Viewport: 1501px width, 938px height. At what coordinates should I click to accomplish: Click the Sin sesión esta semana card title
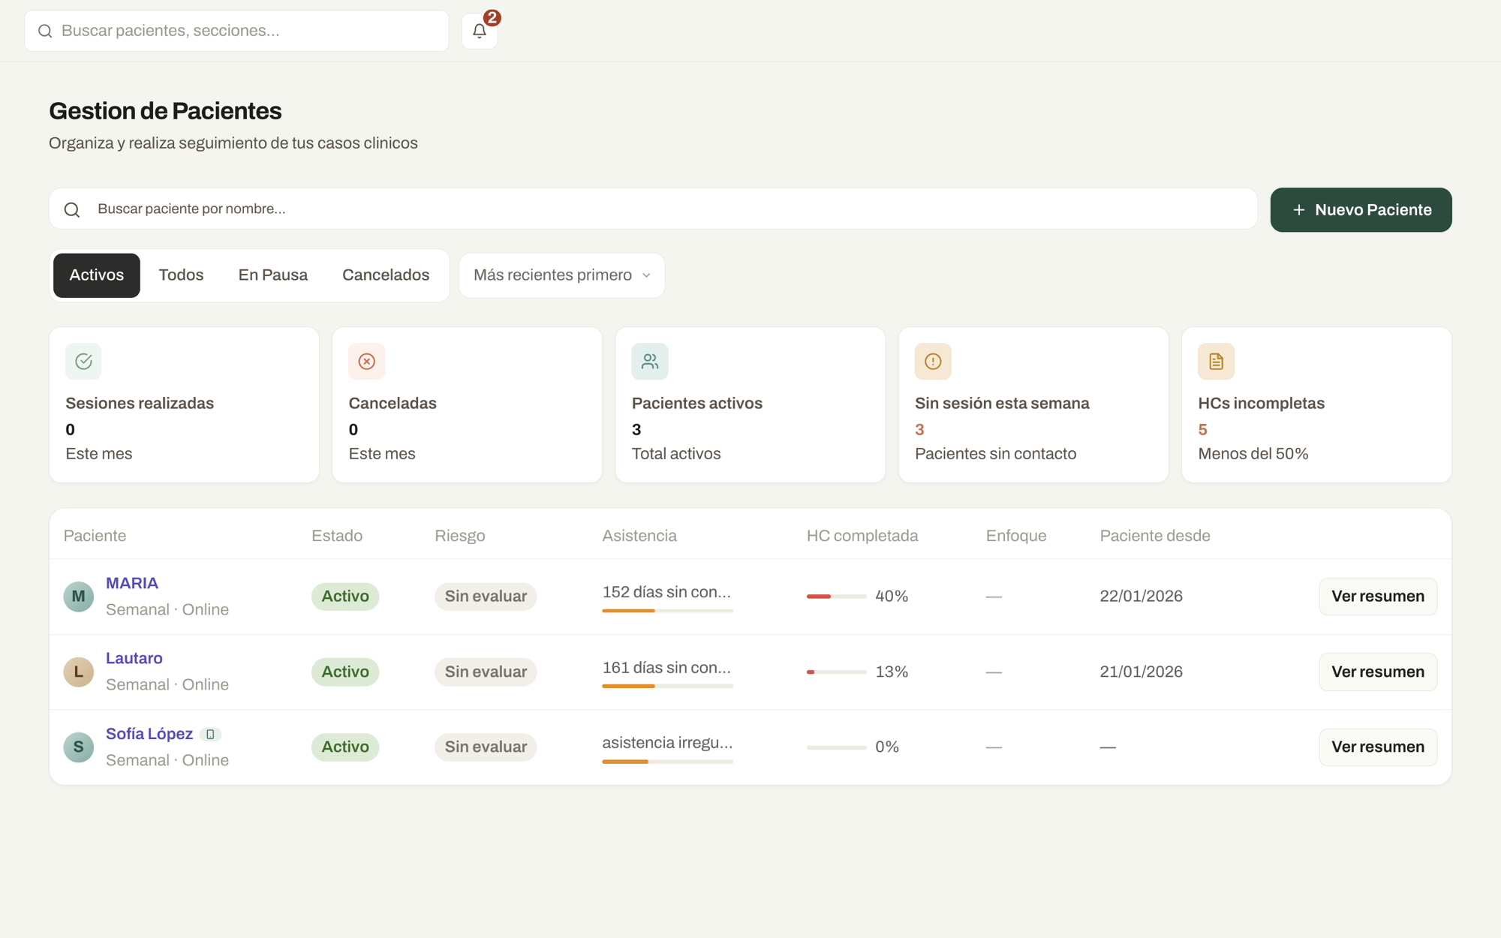point(1002,403)
